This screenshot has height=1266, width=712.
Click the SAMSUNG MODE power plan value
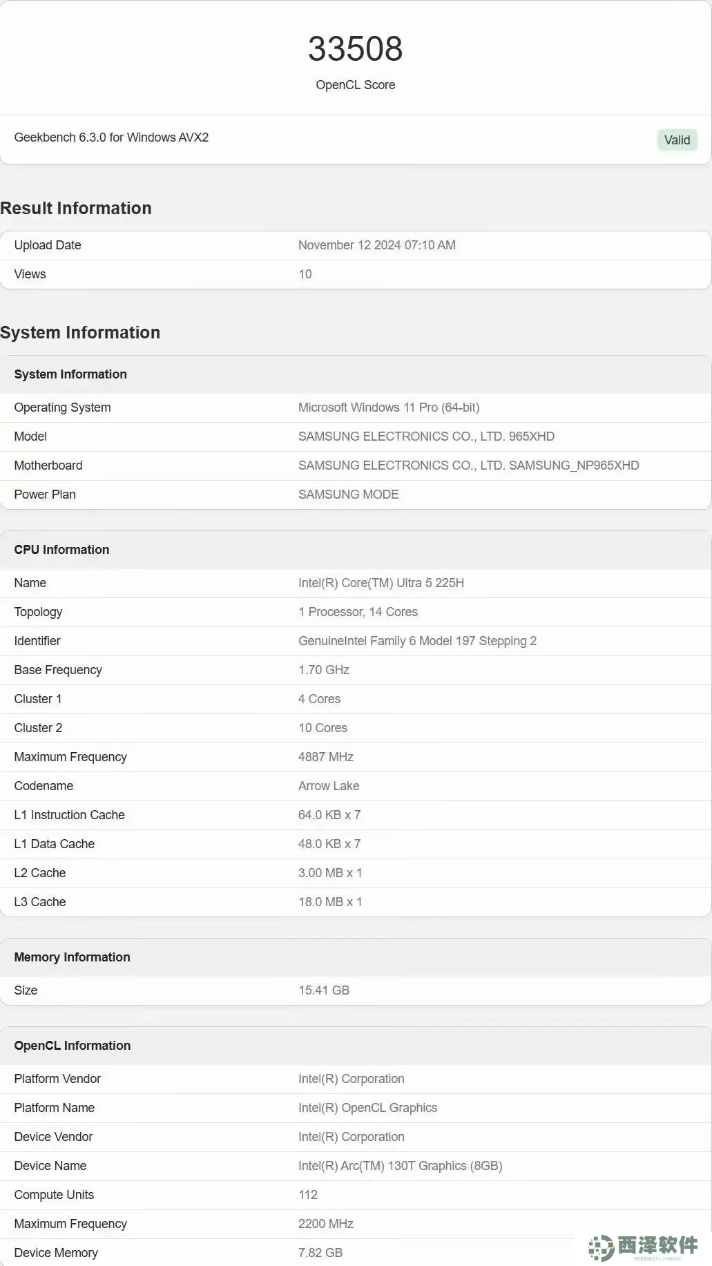pyautogui.click(x=348, y=495)
